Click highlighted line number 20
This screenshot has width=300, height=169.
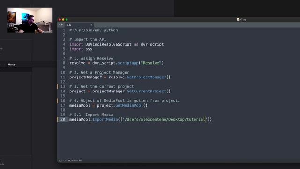(x=63, y=119)
